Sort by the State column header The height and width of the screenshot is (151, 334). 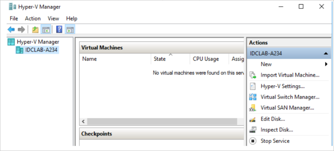pos(160,59)
